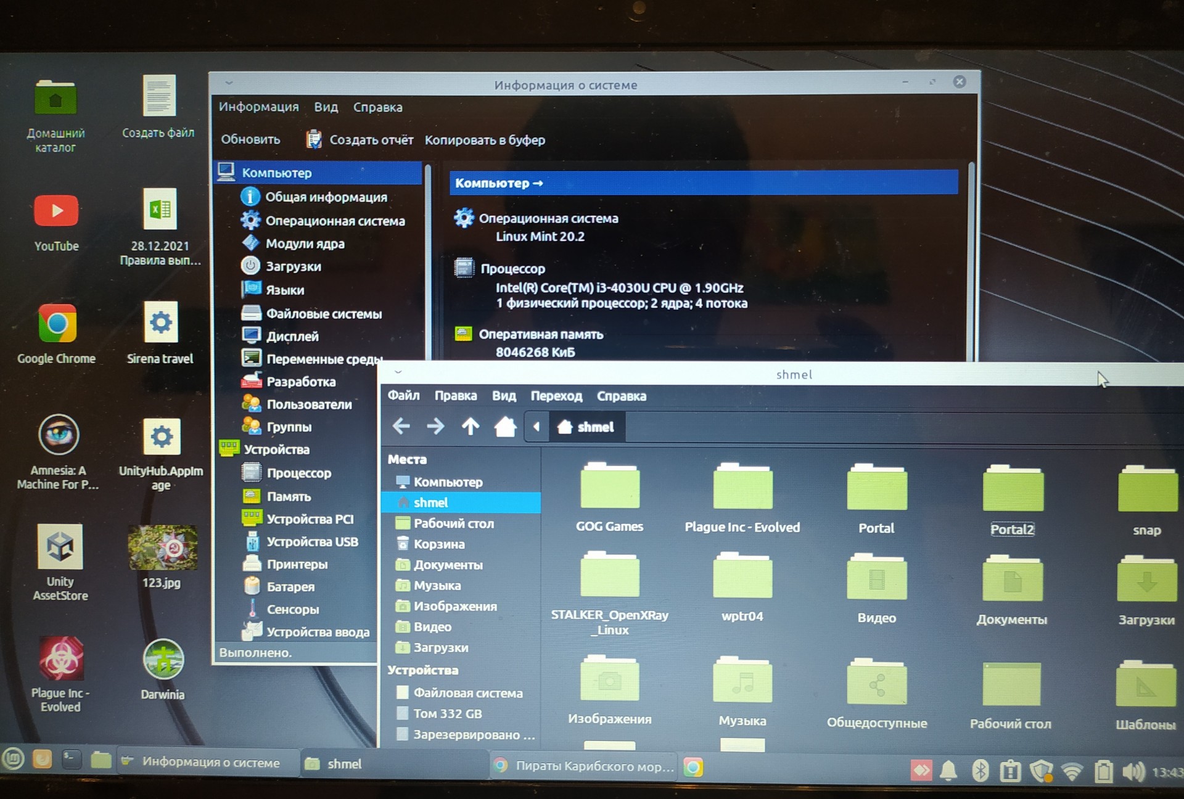Screen dimensions: 1184x799
Task: Switch to Пираты Карибского мор... taskbar window
Action: 584,766
